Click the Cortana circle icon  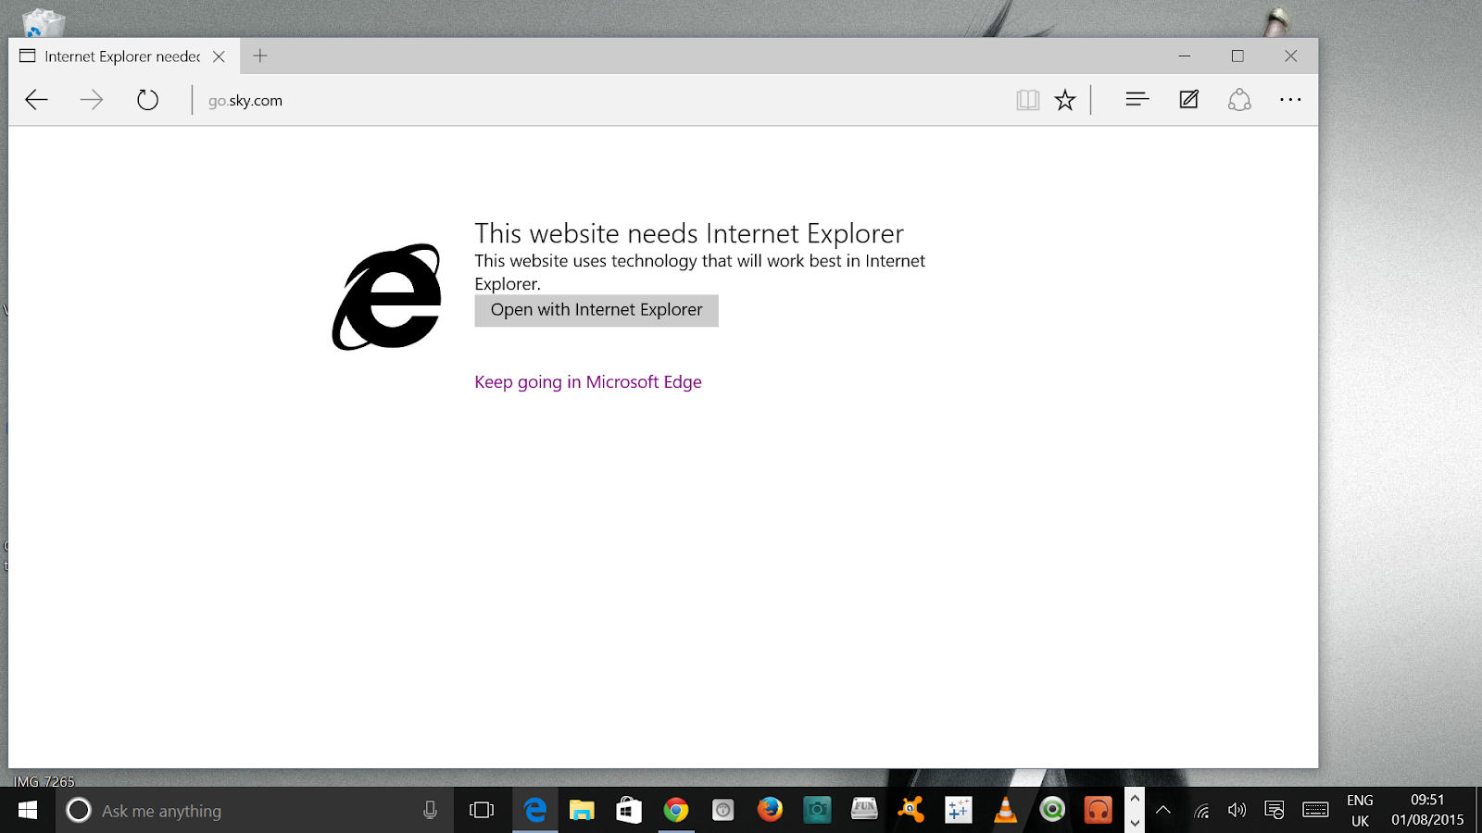(x=79, y=811)
